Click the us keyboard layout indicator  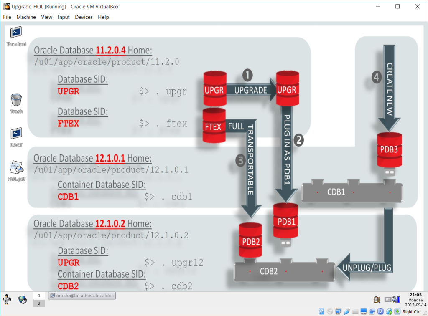(x=388, y=299)
